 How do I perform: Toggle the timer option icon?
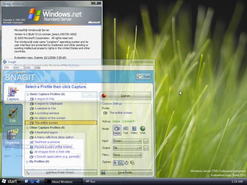tap(127, 163)
